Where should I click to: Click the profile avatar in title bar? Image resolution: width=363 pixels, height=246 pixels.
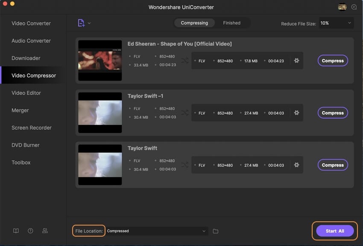click(342, 7)
